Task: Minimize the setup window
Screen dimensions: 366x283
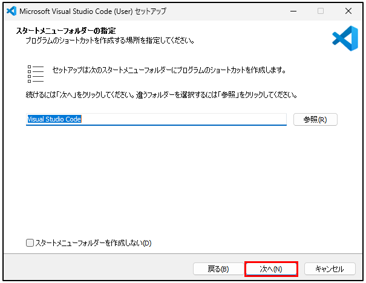Action: [292, 11]
